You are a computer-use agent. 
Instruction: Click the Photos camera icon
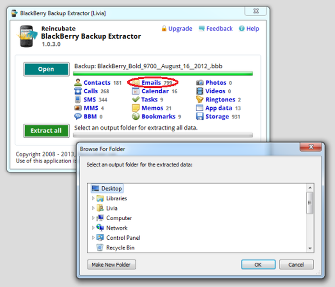click(x=200, y=83)
